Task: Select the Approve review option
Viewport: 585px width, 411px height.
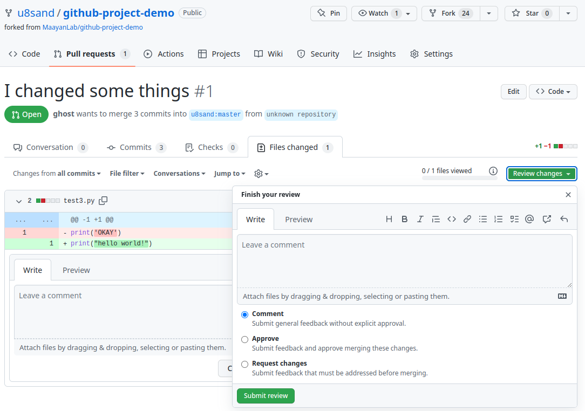Action: pyautogui.click(x=245, y=339)
